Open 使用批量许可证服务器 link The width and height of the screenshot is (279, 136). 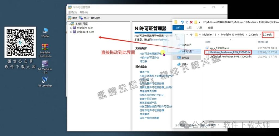click(151, 84)
